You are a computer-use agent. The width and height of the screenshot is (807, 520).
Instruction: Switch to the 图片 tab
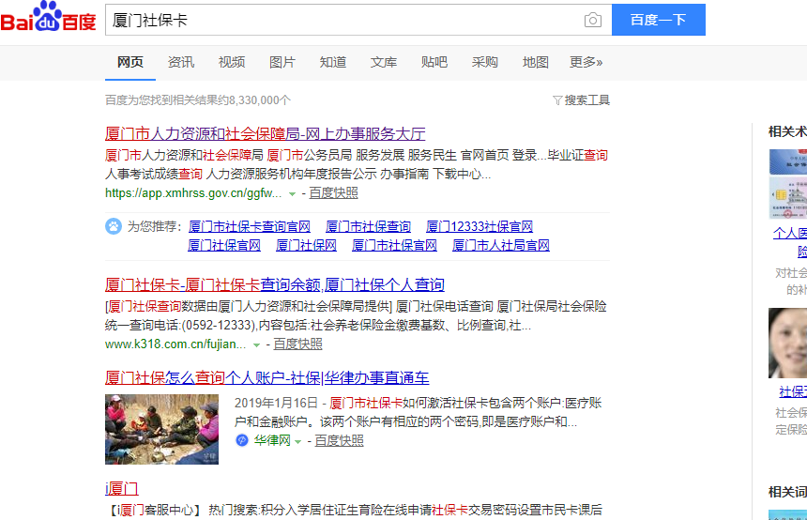pyautogui.click(x=282, y=62)
